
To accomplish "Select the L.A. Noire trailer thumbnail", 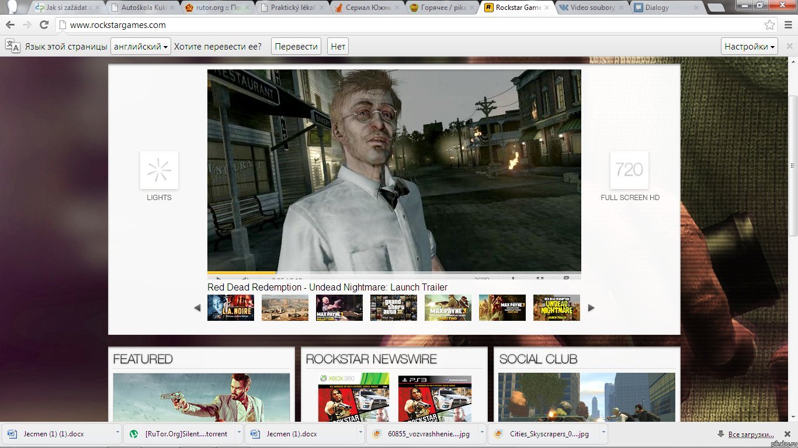I will pos(231,307).
